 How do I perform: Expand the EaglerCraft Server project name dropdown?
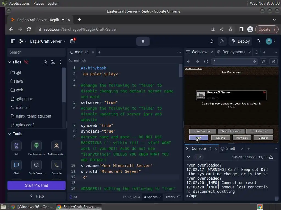[x=48, y=42]
